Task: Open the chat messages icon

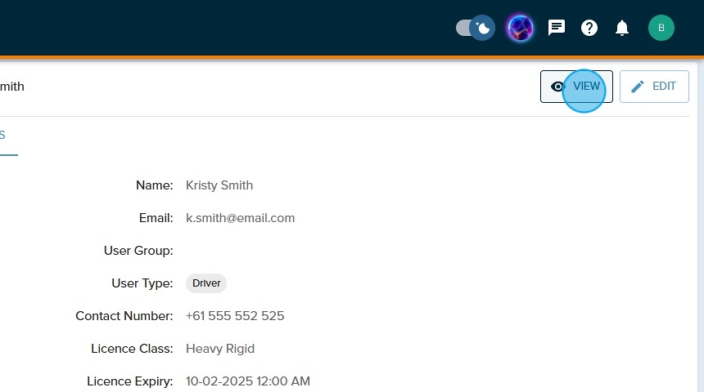Action: coord(557,29)
